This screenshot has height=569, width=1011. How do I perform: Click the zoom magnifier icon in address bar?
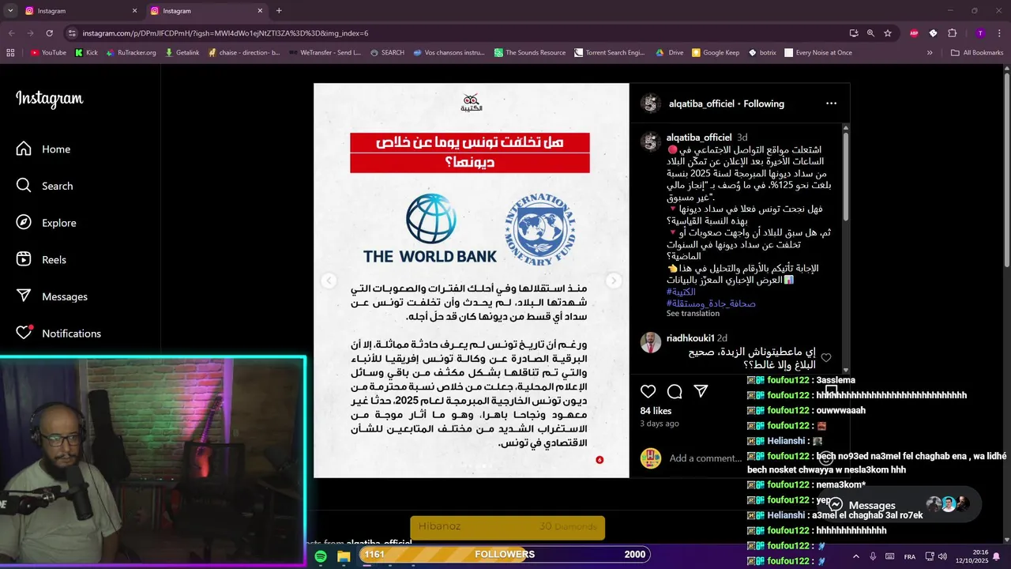(x=870, y=33)
